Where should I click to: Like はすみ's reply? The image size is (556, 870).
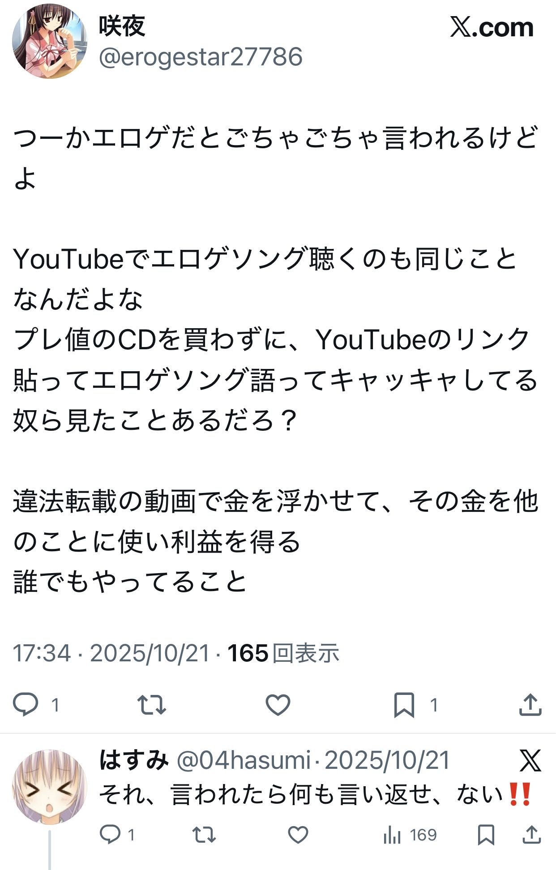pyautogui.click(x=298, y=835)
